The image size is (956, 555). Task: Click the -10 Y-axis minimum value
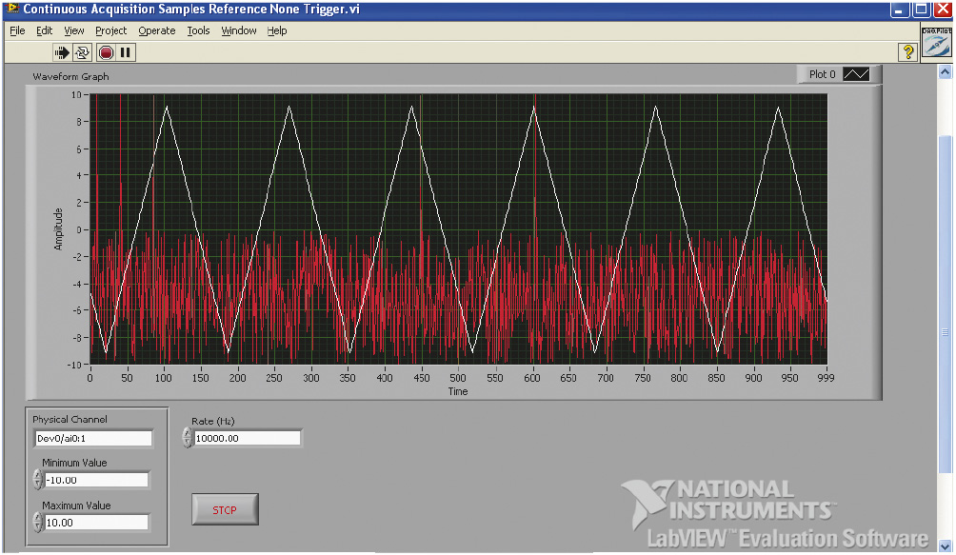[73, 365]
